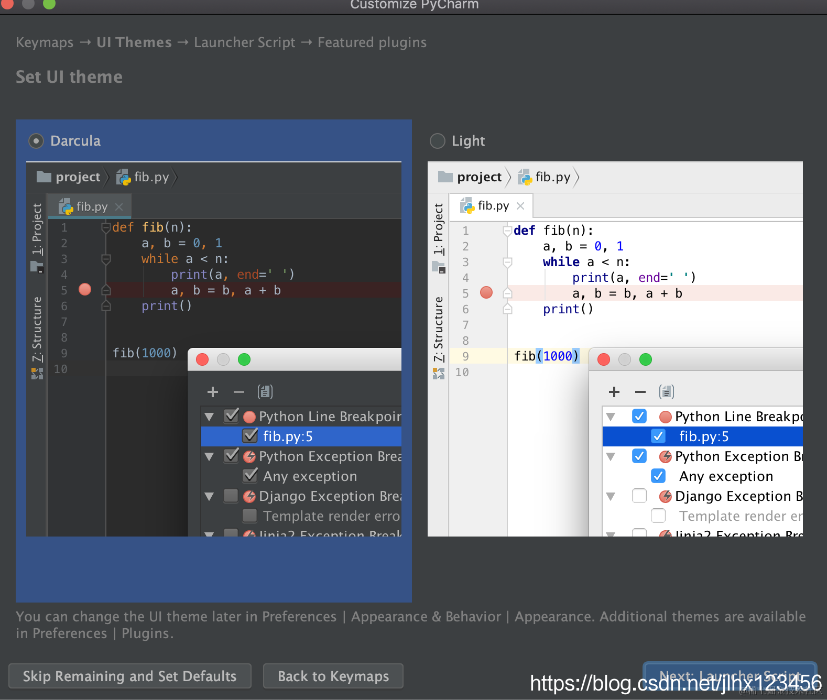Viewport: 827px width, 700px height.
Task: Jump to Featured plugins step
Action: 372,42
